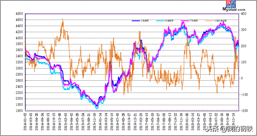Screen dimensions: 257x136
Task: Click date label 2017-09-13
Action: [170, 121]
